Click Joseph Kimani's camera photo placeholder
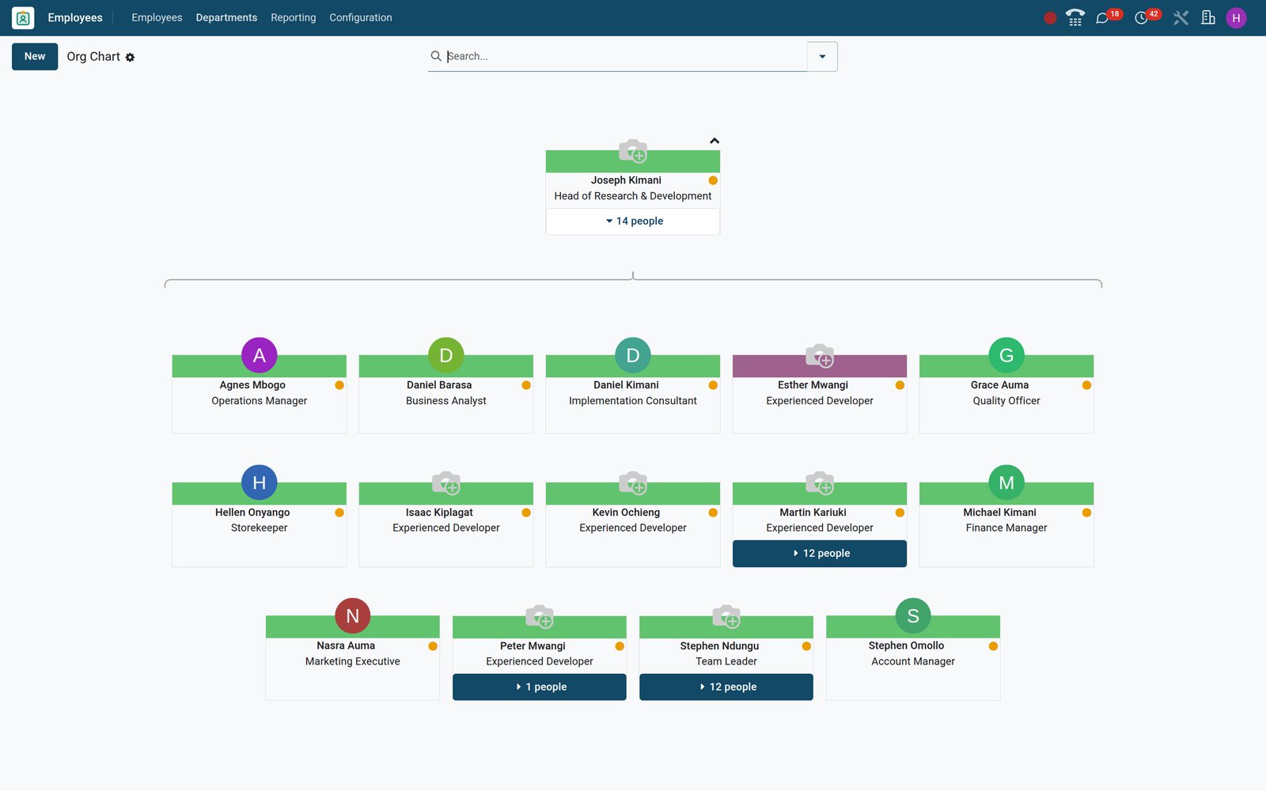Image resolution: width=1266 pixels, height=791 pixels. 632,150
